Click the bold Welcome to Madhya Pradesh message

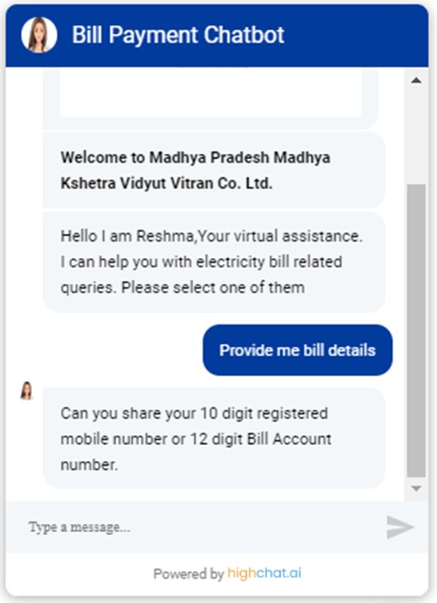pyautogui.click(x=214, y=170)
